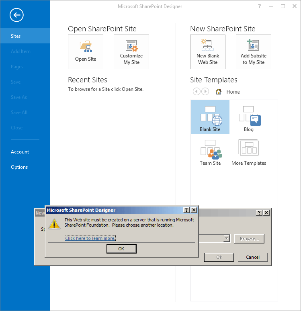The width and height of the screenshot is (301, 311).
Task: Go back in Site Templates navigation
Action: click(197, 92)
